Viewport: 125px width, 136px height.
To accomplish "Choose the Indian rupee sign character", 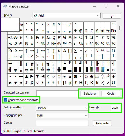I will coord(102,38).
